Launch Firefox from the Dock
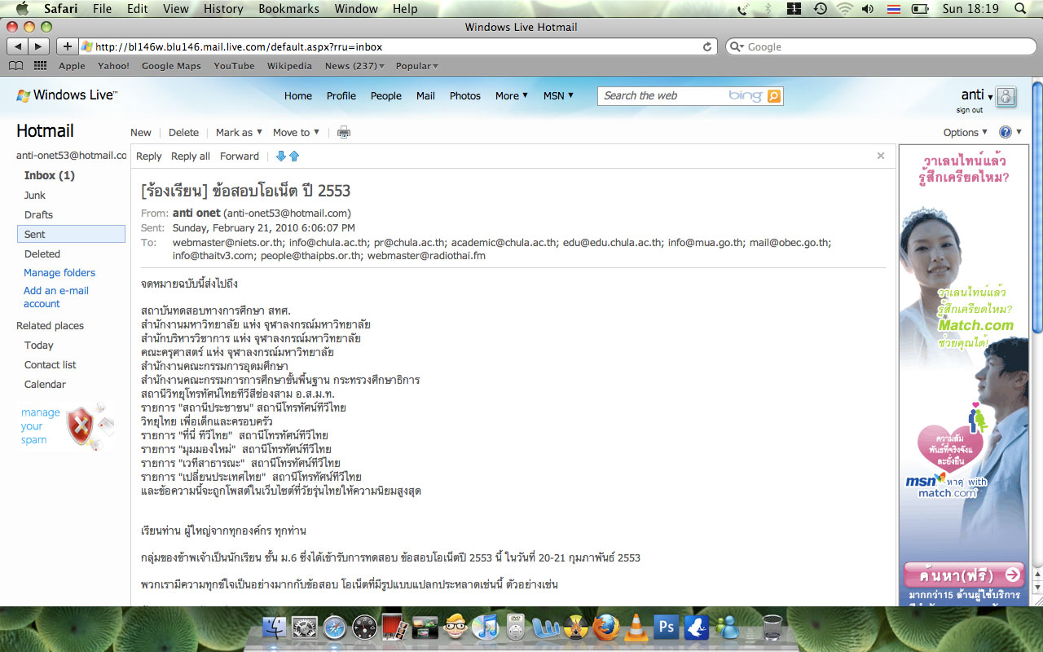This screenshot has height=652, width=1043. click(605, 627)
